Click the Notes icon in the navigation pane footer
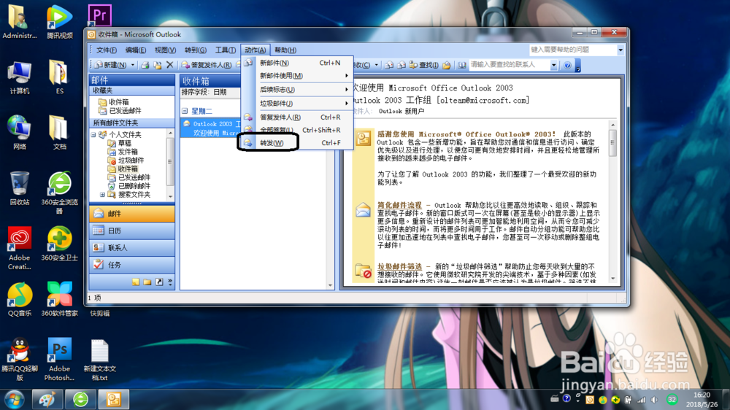730x410 pixels. pyautogui.click(x=136, y=282)
